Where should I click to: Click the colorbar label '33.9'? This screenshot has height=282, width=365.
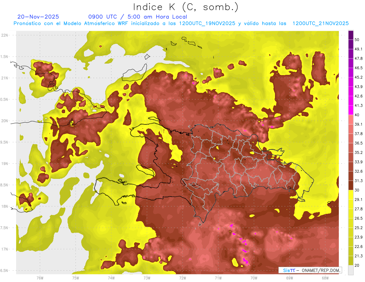click(x=359, y=162)
